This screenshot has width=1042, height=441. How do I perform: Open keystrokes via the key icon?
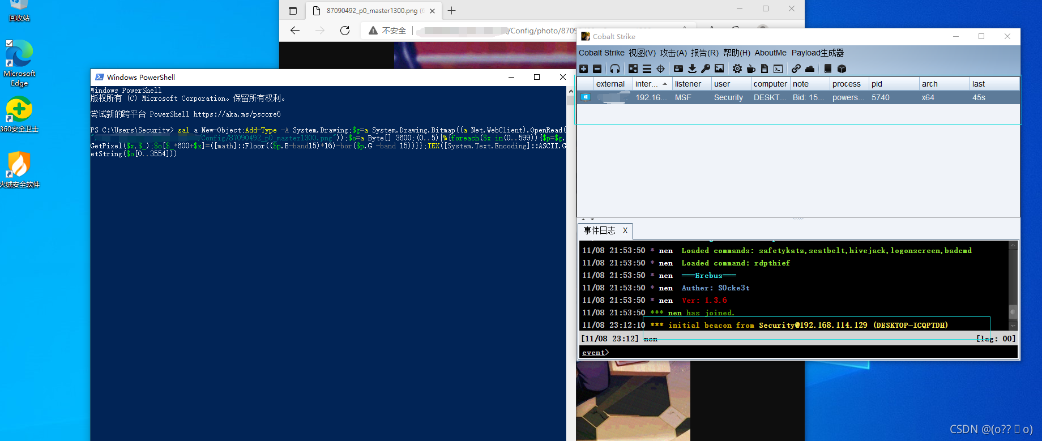[x=706, y=68]
